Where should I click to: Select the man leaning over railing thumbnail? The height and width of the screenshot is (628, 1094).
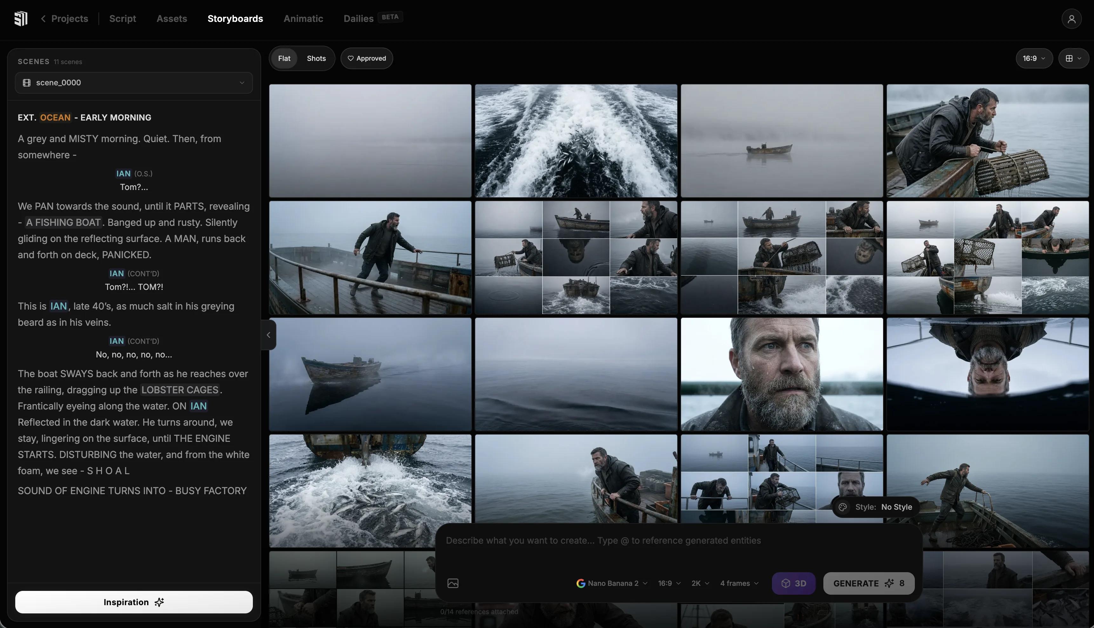[x=576, y=479]
